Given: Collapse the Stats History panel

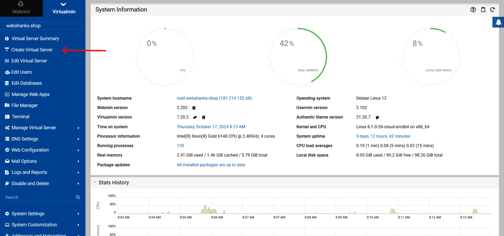Looking at the screenshot, I should tap(95, 183).
